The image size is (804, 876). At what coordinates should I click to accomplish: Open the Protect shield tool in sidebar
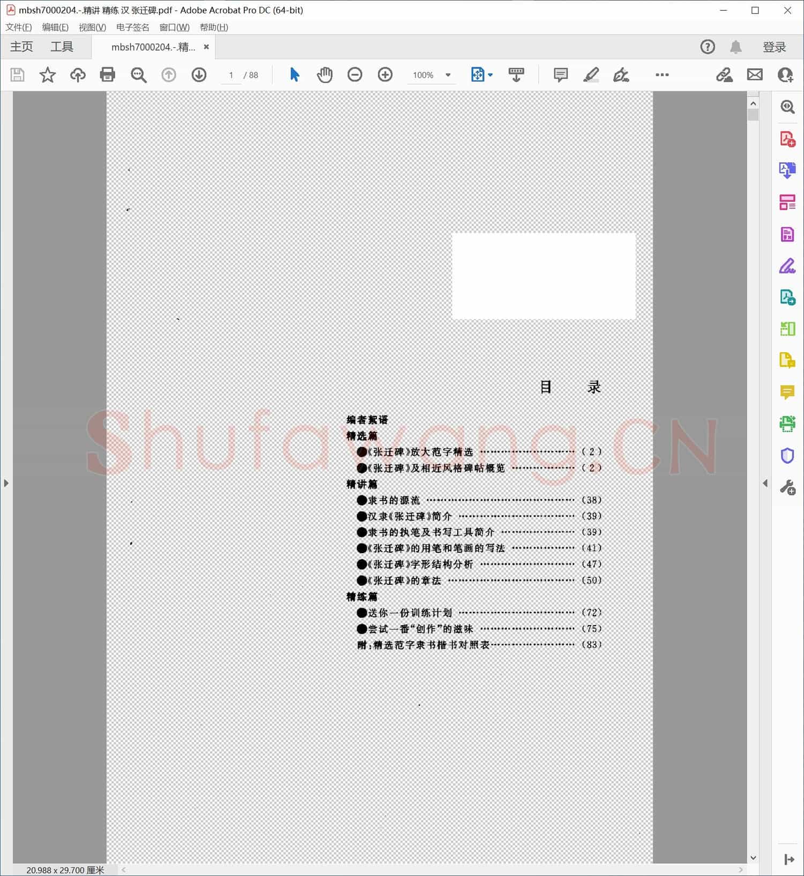tap(787, 456)
